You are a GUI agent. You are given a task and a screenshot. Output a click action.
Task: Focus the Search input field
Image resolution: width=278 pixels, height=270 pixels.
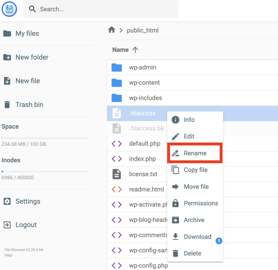click(106, 9)
